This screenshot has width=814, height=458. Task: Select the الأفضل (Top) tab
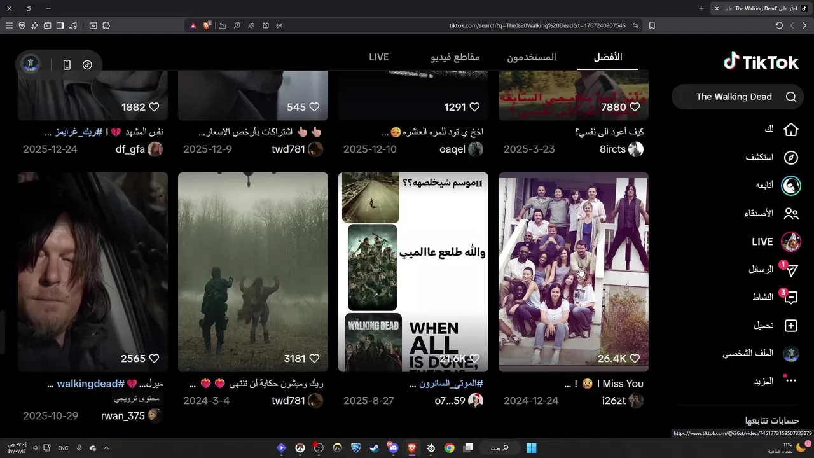608,57
